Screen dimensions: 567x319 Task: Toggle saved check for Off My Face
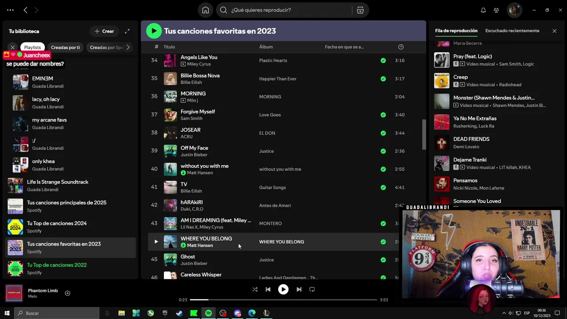[x=383, y=151]
